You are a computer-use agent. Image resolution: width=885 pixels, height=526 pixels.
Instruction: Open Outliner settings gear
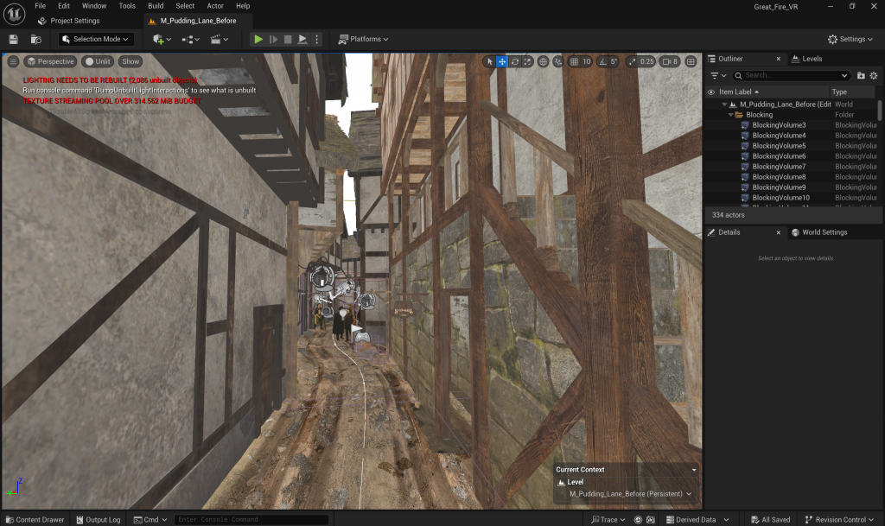pyautogui.click(x=874, y=75)
